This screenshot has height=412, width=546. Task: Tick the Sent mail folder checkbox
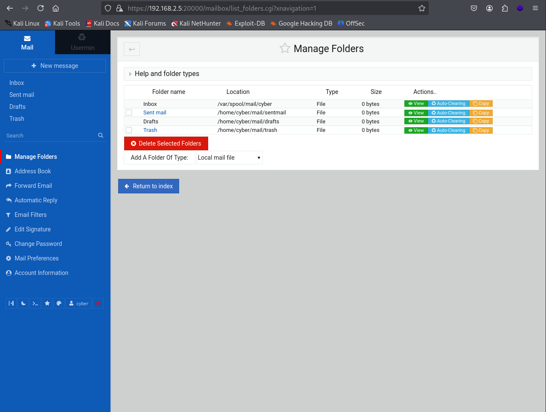(129, 113)
